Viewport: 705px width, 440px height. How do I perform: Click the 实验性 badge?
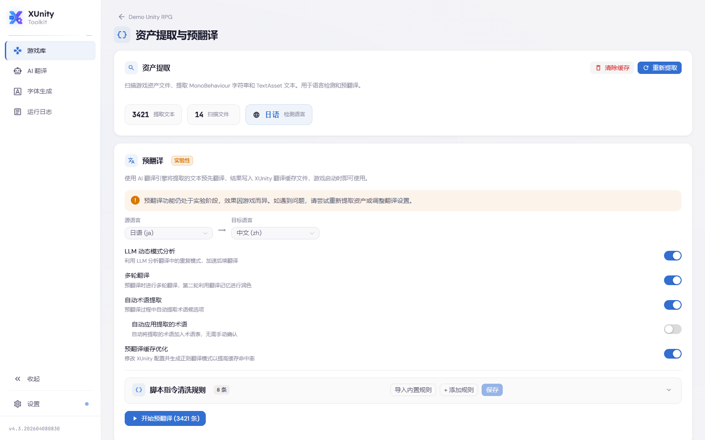tap(182, 161)
